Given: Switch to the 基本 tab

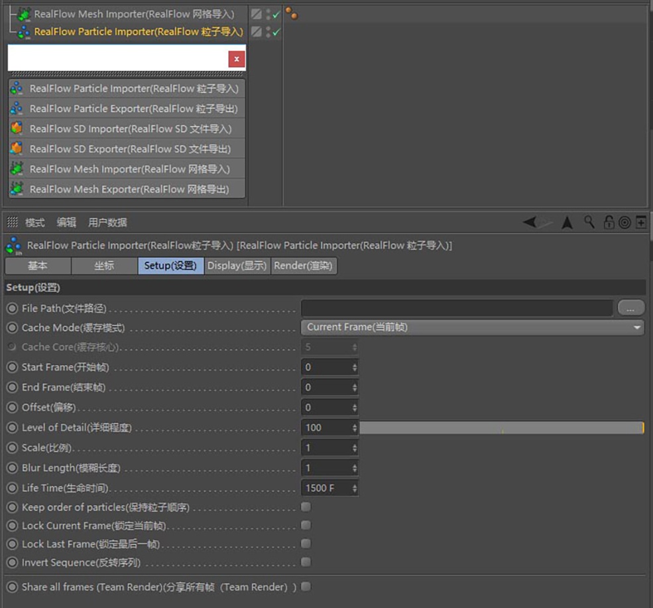Looking at the screenshot, I should point(38,266).
